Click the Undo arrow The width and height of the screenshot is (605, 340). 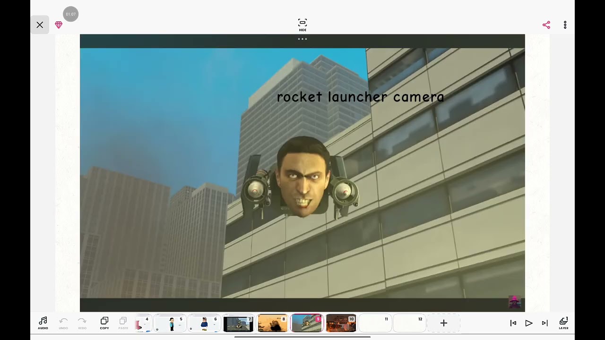pyautogui.click(x=63, y=323)
